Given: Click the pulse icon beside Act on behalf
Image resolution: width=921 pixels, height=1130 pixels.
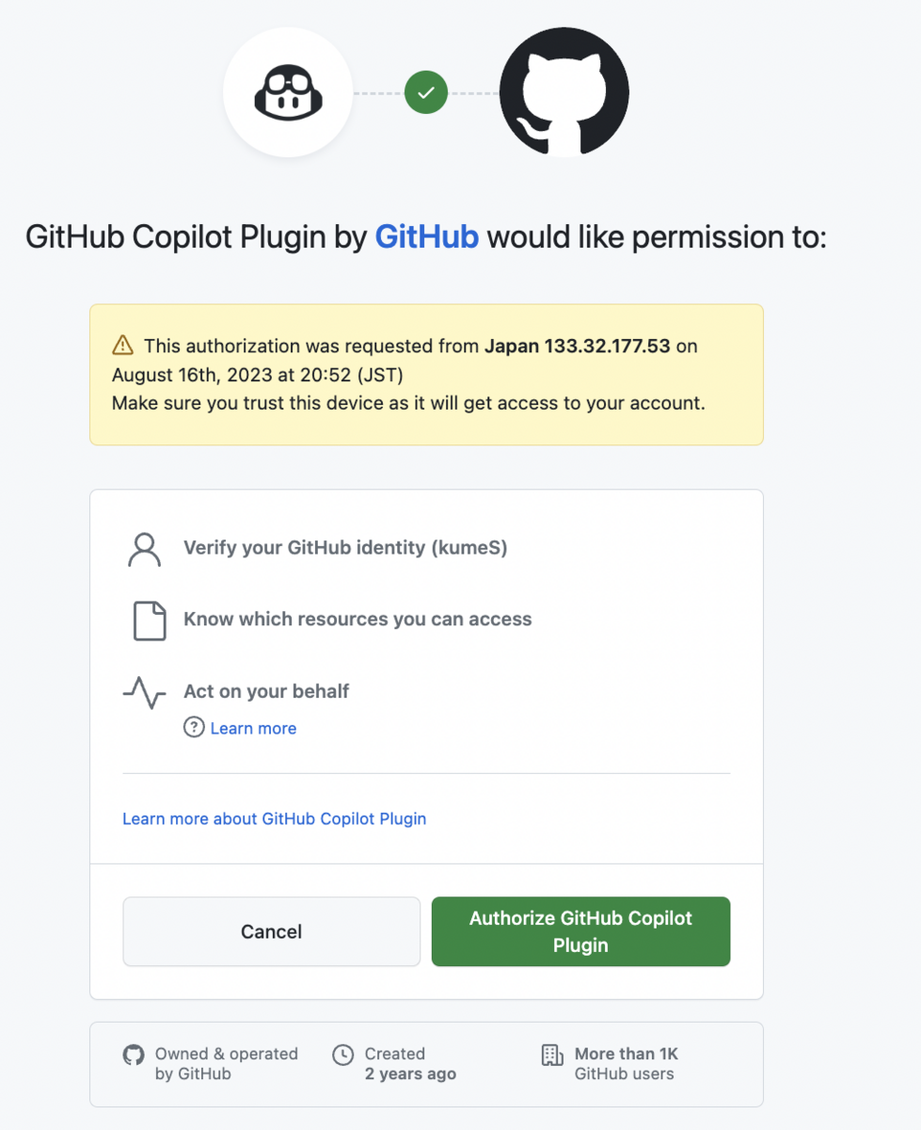Looking at the screenshot, I should tap(144, 692).
